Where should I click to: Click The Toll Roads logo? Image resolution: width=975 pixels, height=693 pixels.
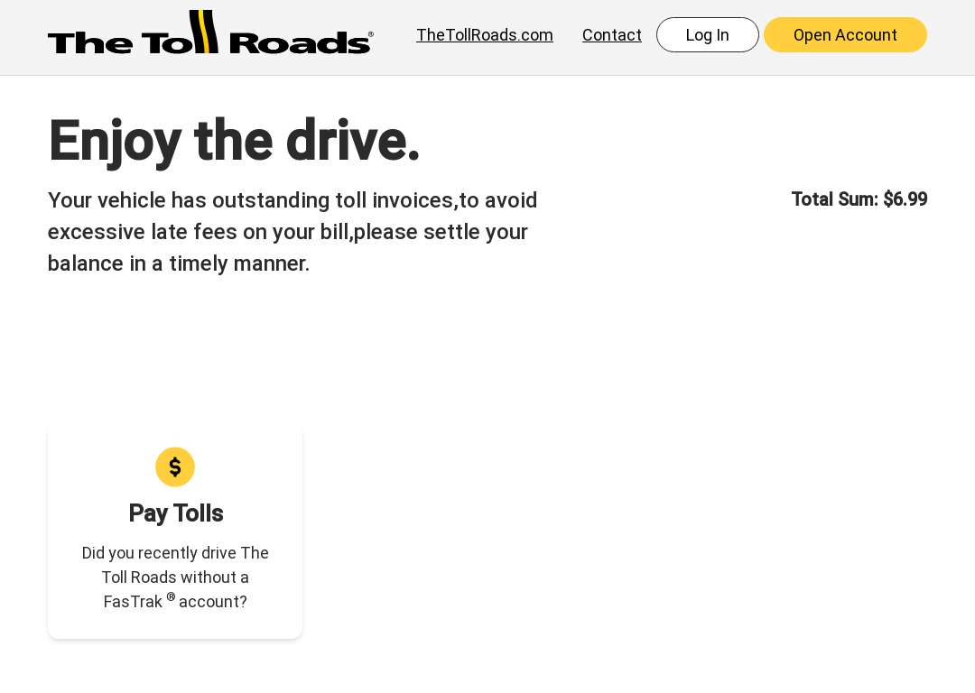click(x=210, y=32)
